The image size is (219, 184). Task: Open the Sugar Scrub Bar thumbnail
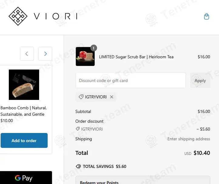tap(85, 57)
